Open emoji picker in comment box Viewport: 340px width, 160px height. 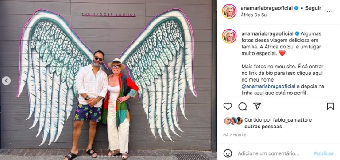click(x=228, y=153)
